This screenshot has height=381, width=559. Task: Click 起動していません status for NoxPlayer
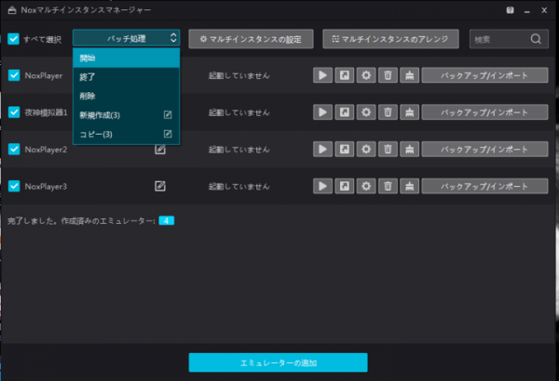239,75
